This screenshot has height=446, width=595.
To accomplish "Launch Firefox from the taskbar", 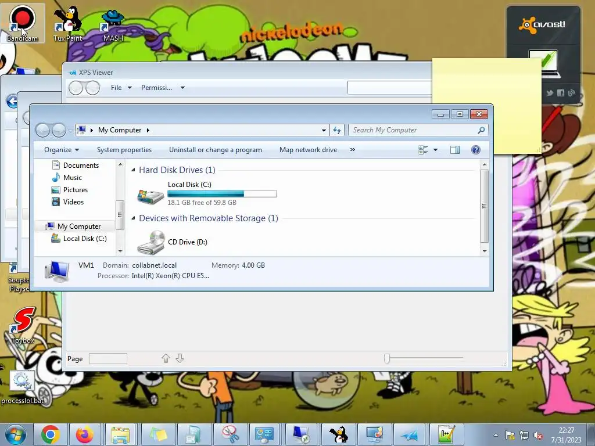I will pyautogui.click(x=85, y=434).
